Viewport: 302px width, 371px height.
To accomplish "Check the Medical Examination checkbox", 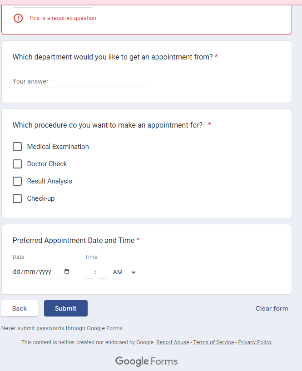I will (x=17, y=147).
